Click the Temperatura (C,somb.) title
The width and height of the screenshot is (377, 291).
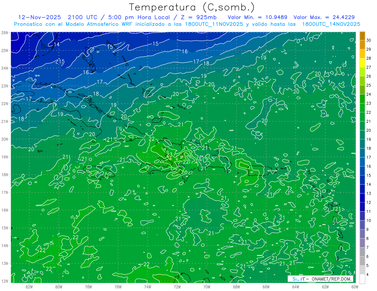tap(192, 7)
